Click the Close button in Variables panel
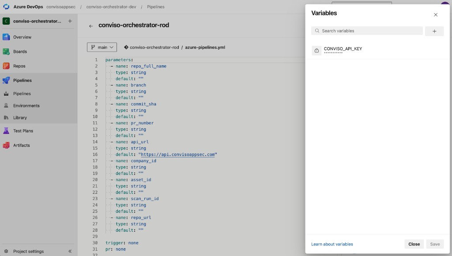 tap(414, 244)
